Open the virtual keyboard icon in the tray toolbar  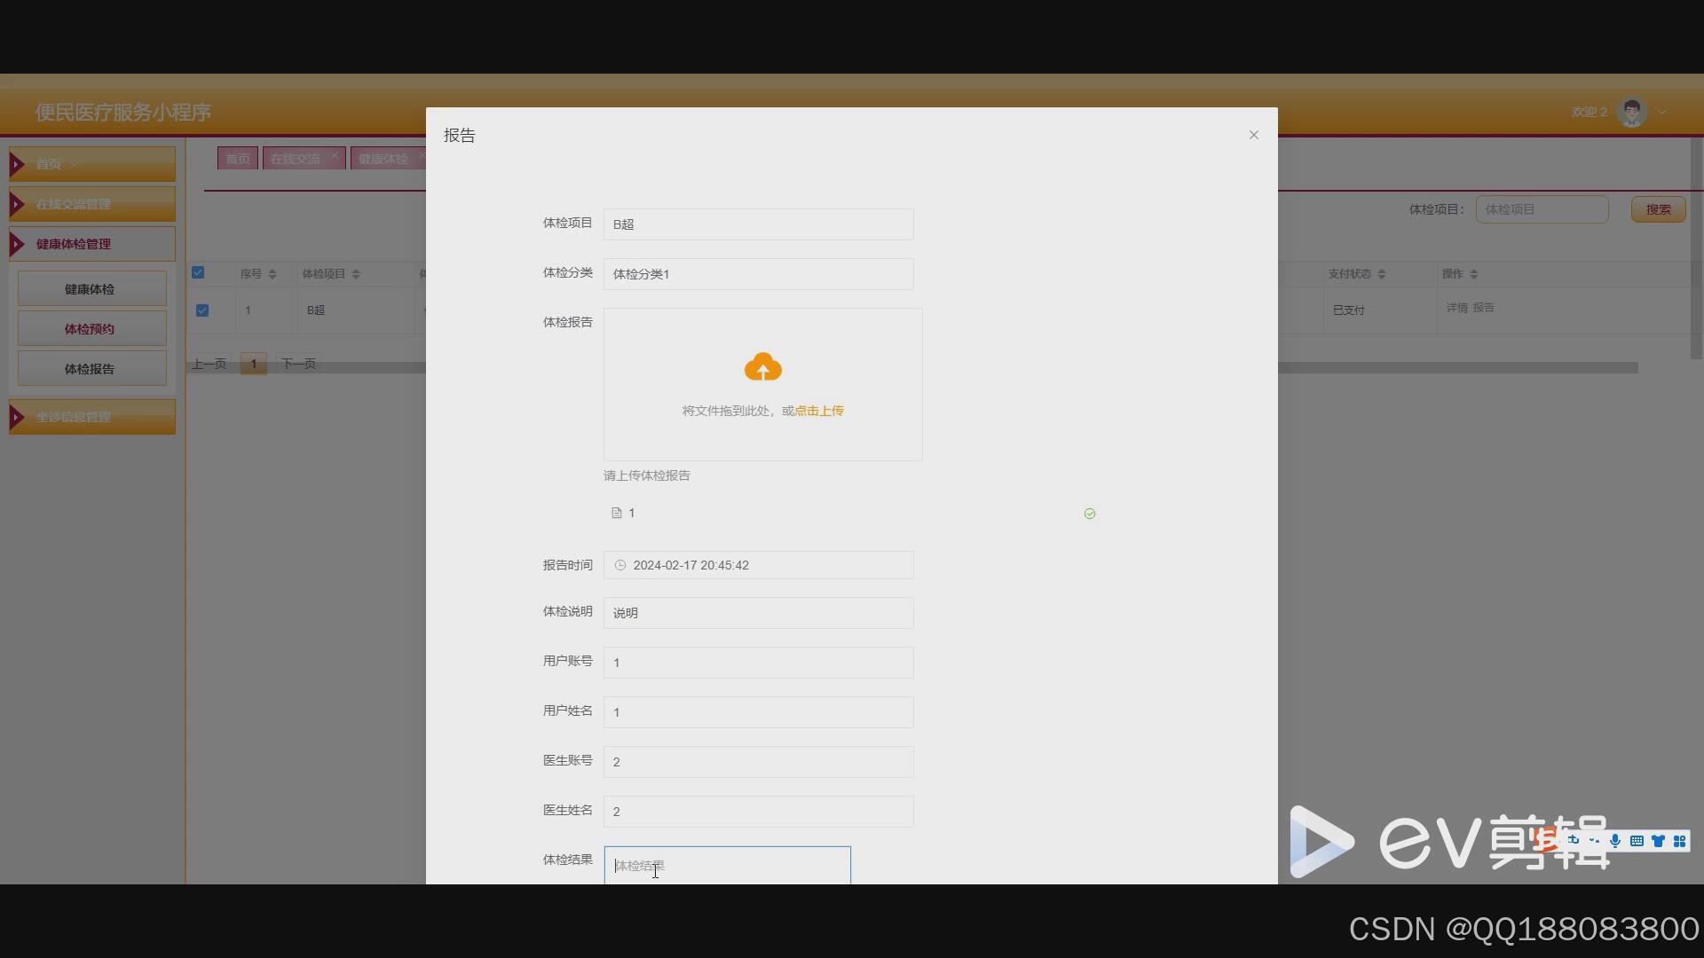click(x=1637, y=841)
